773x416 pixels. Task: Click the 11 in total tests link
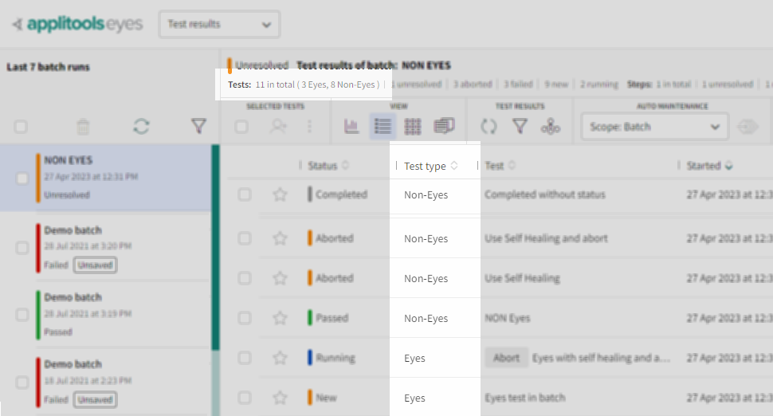pos(275,84)
